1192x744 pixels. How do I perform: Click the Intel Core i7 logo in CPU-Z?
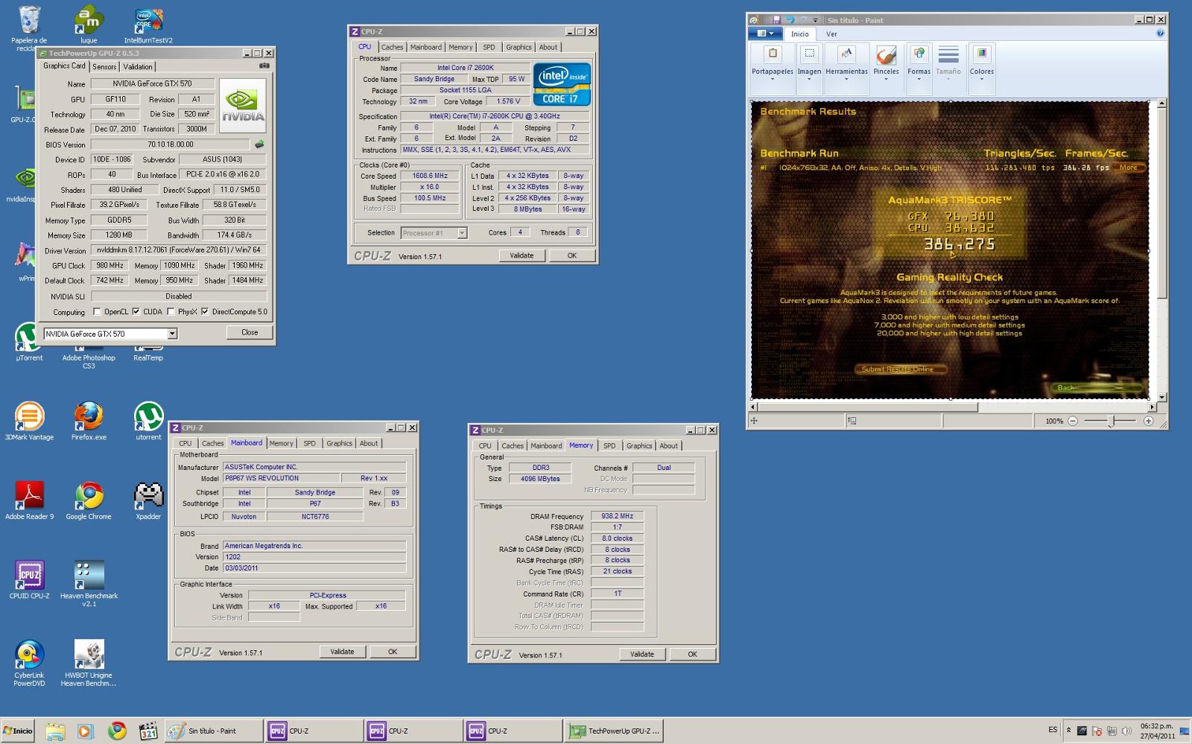tap(562, 84)
